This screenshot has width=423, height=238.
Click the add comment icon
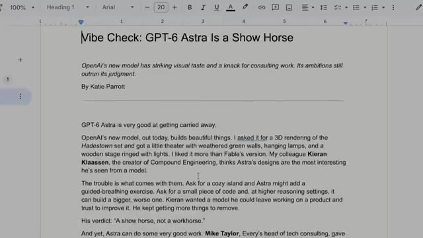(275, 7)
